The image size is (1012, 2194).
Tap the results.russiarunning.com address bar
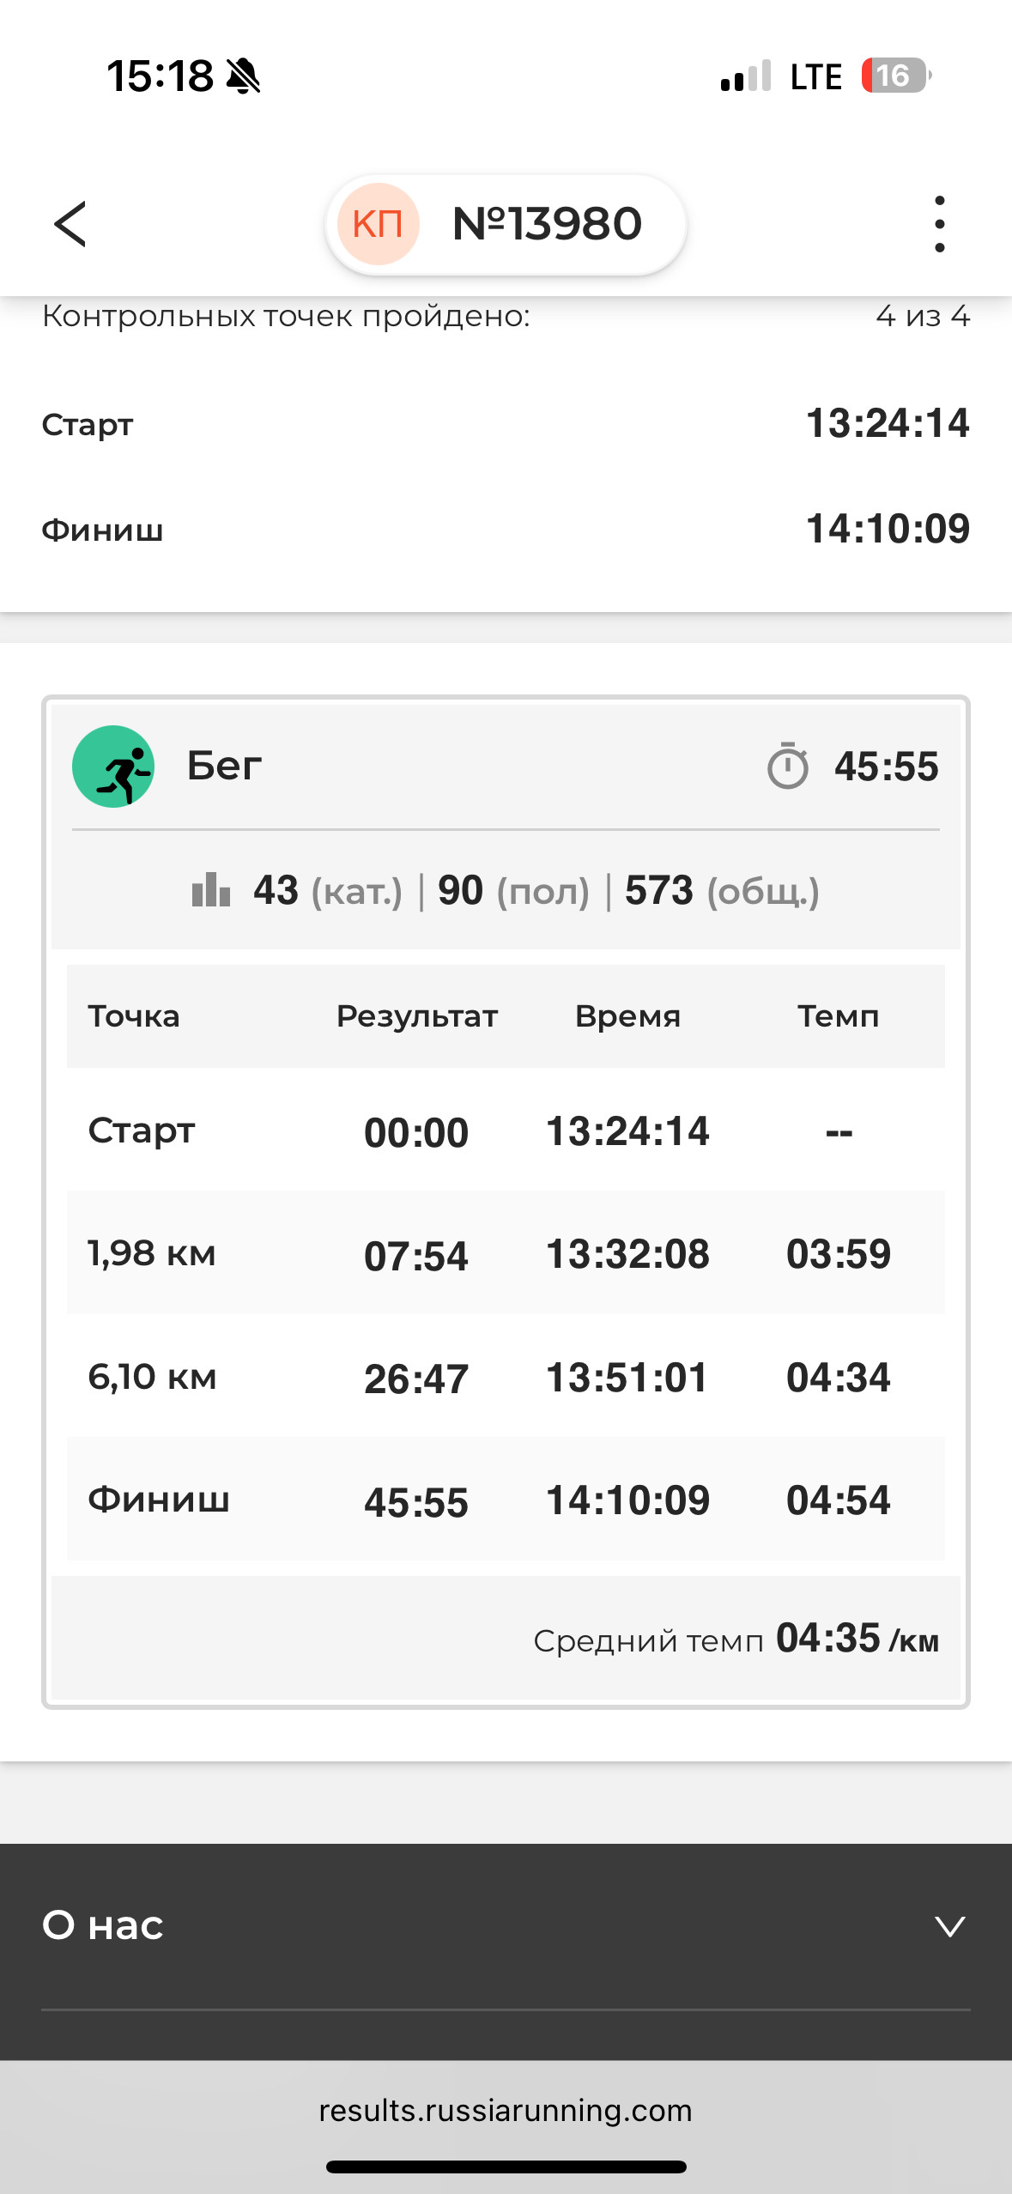point(506,2110)
